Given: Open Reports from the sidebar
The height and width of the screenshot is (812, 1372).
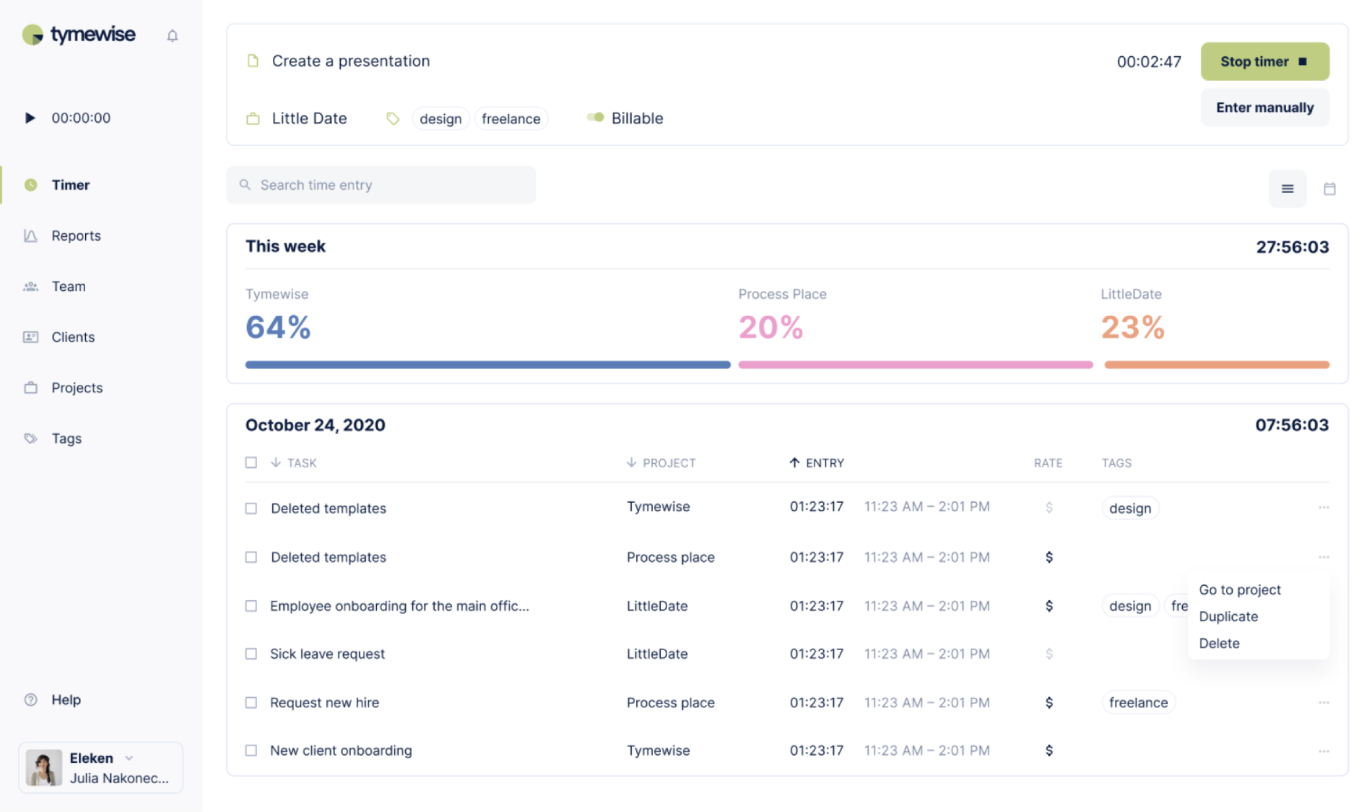Looking at the screenshot, I should [x=76, y=236].
